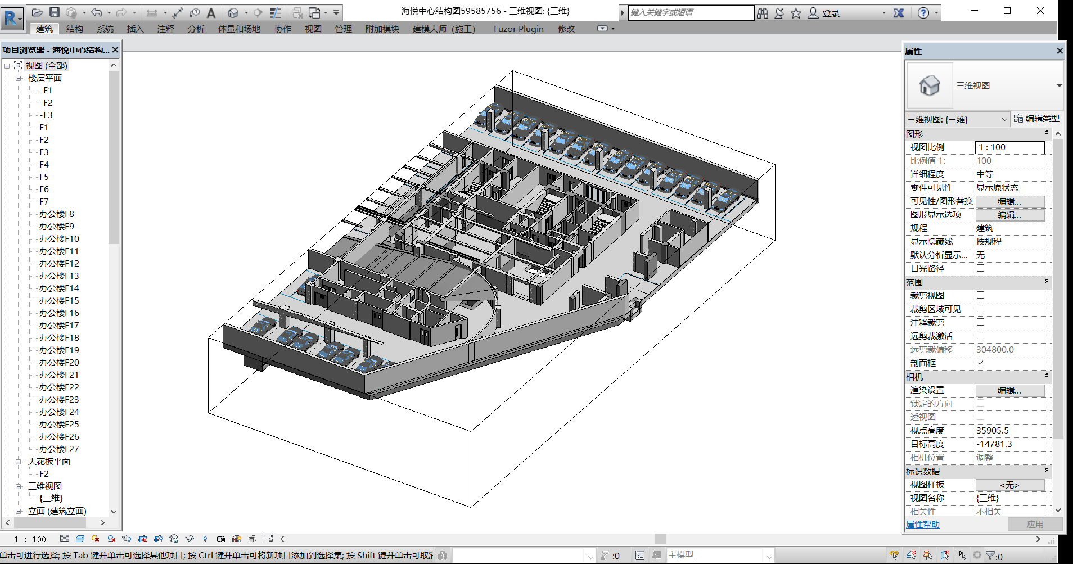Collapse the 范围 properties section
The image size is (1073, 564).
(1047, 282)
